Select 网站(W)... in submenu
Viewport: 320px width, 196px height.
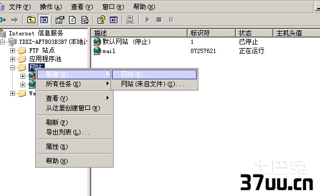click(x=154, y=74)
